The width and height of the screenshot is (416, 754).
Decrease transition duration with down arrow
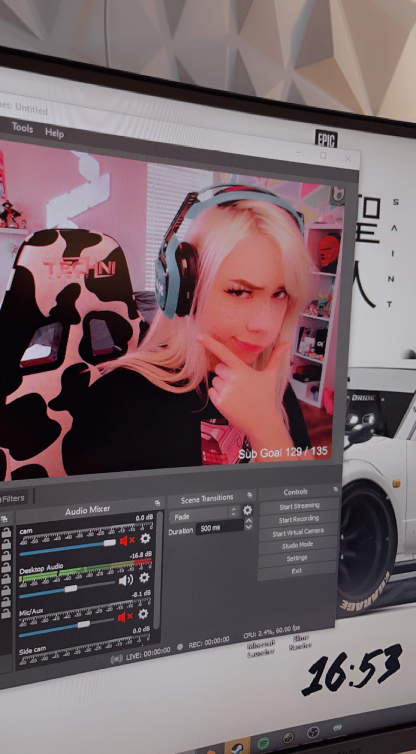pyautogui.click(x=248, y=527)
